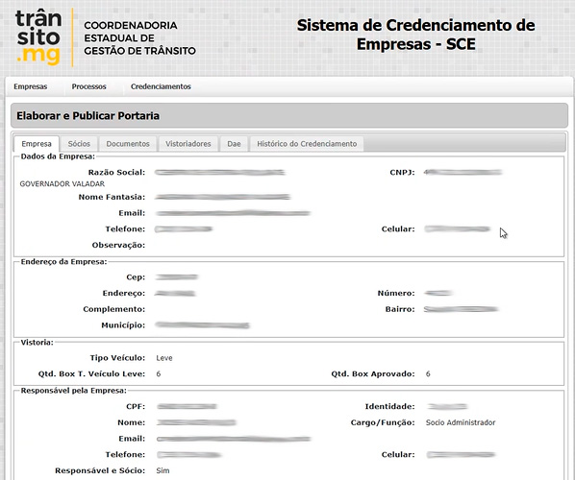Viewport: 575px width, 480px height.
Task: Open the Empresas menu
Action: 31,86
